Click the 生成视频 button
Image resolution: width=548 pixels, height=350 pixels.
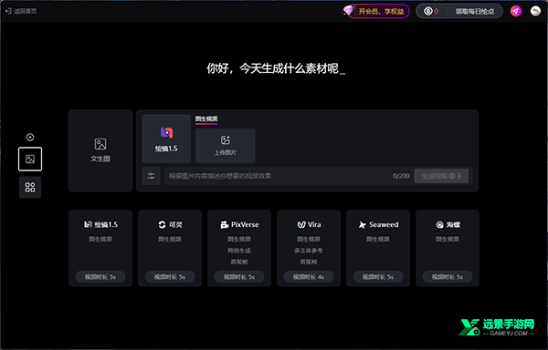click(x=441, y=176)
